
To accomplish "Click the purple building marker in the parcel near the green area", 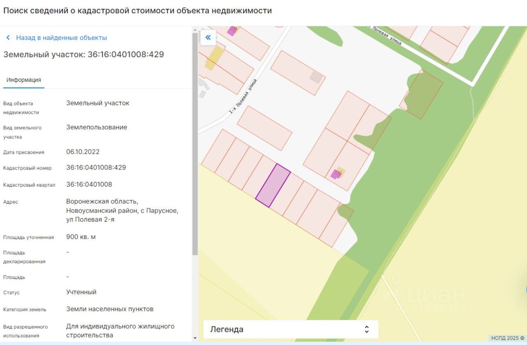I will (336, 174).
